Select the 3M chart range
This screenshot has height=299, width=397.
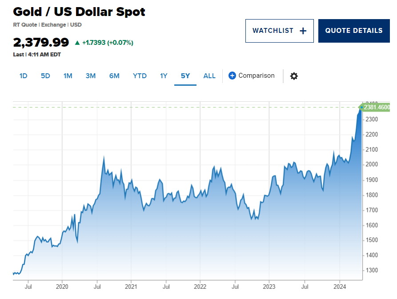(x=90, y=76)
